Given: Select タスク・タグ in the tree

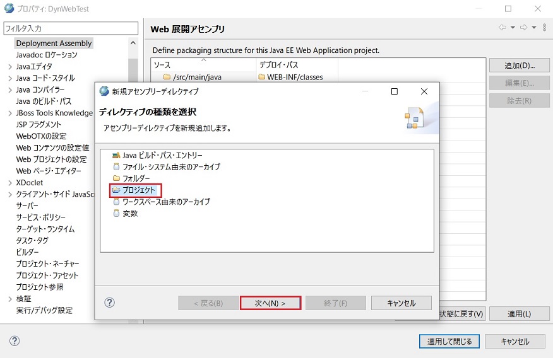Looking at the screenshot, I should point(32,241).
